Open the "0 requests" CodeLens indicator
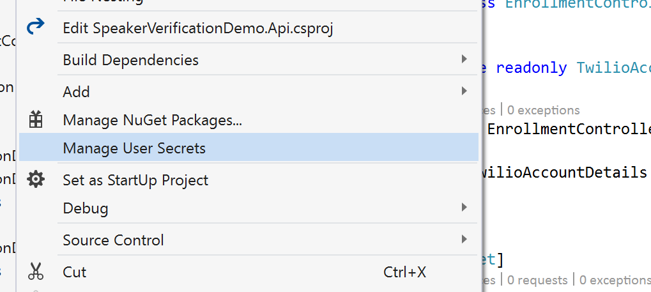Screen dimensions: 651x292 [x=537, y=280]
